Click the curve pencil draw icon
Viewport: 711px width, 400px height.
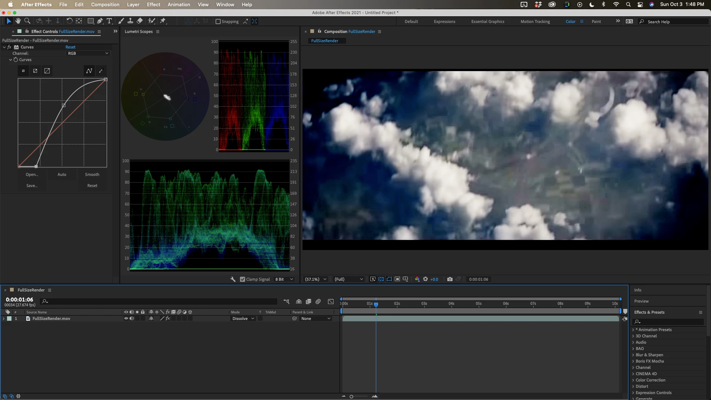[x=101, y=71]
